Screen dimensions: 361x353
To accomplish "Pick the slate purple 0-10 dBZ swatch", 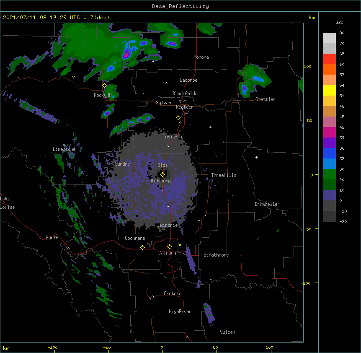I will [329, 195].
